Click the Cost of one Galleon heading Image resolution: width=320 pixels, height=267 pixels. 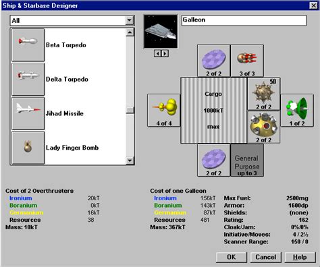pyautogui.click(x=178, y=191)
